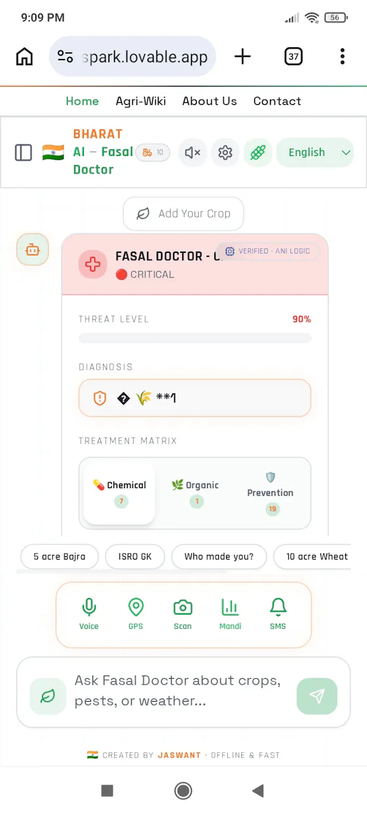Open the settings gear icon
Image resolution: width=367 pixels, height=815 pixels.
(225, 153)
